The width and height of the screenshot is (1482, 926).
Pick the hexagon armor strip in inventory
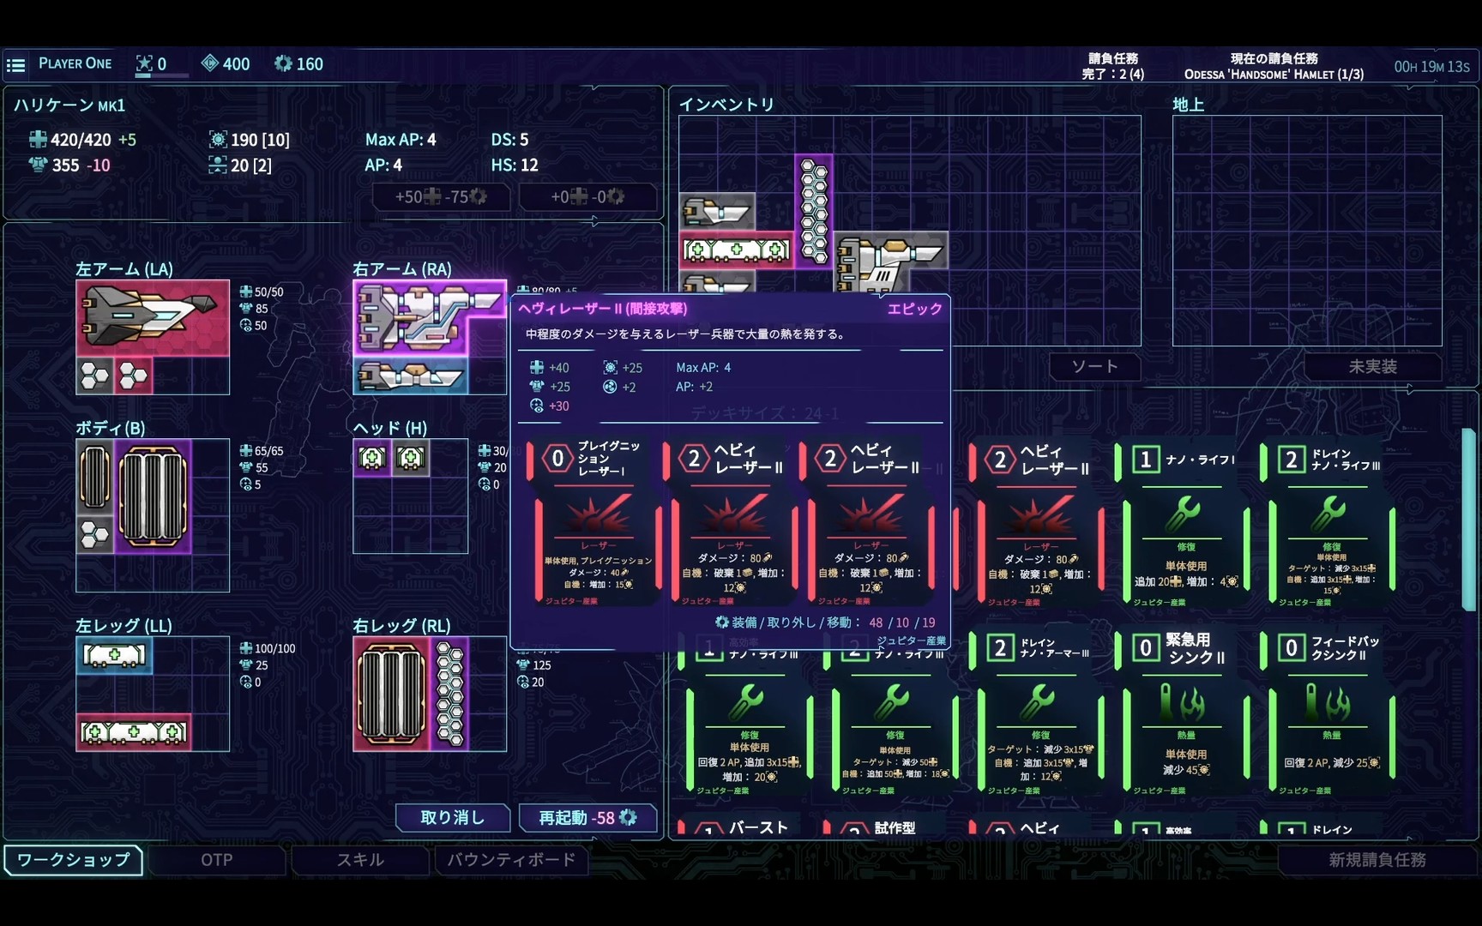pos(813,210)
